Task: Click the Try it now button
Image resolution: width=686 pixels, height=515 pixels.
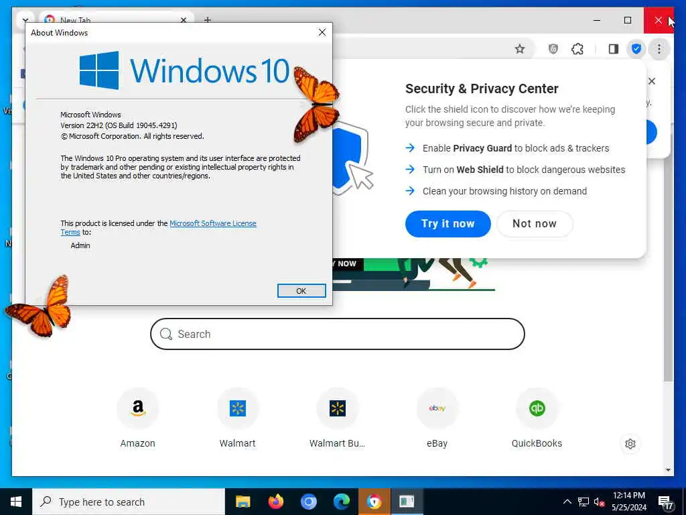Action: coord(448,224)
